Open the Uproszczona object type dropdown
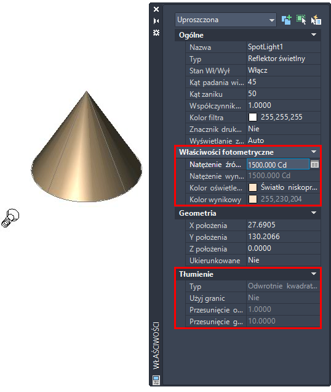The image size is (331, 392). [226, 20]
